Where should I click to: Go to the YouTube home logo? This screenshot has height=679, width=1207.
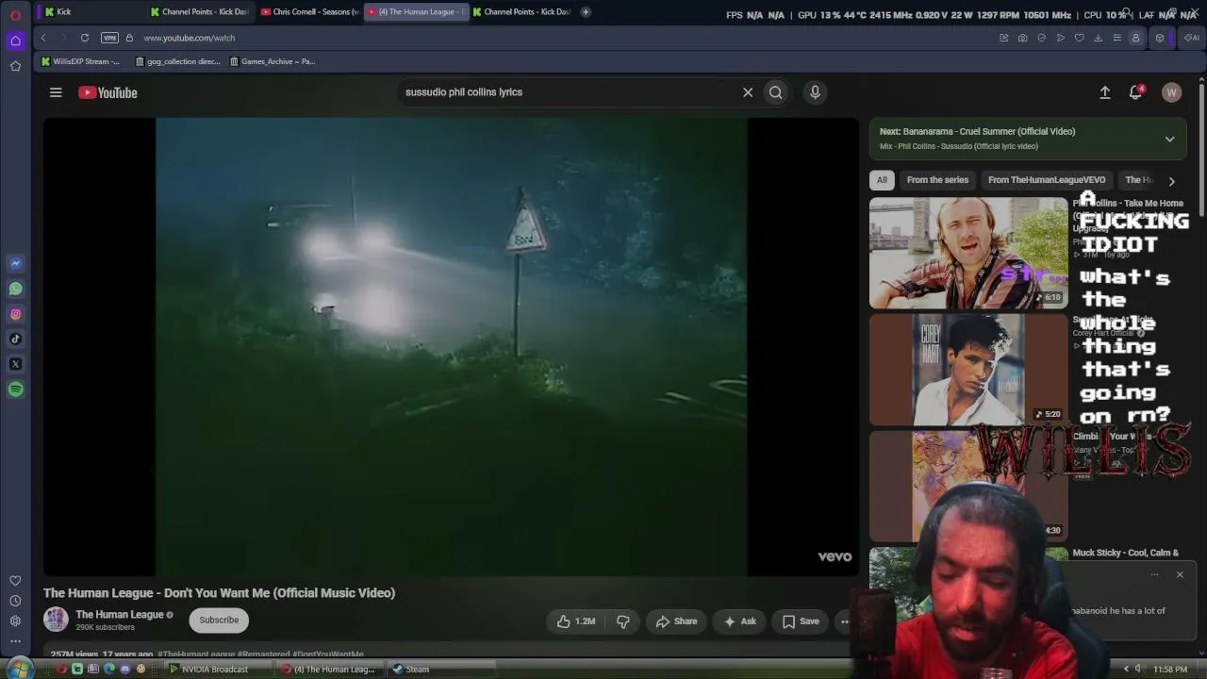107,92
